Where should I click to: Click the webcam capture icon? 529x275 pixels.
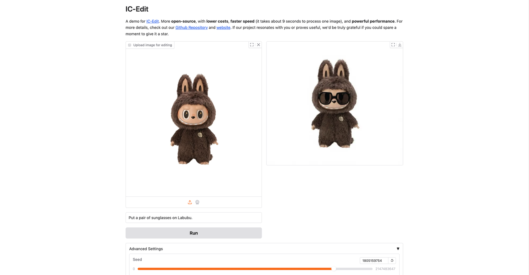coord(197,202)
